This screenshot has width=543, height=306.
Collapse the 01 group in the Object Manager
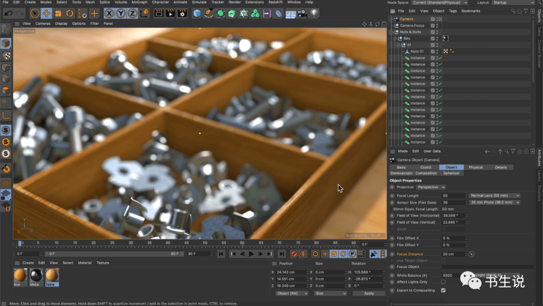point(398,45)
